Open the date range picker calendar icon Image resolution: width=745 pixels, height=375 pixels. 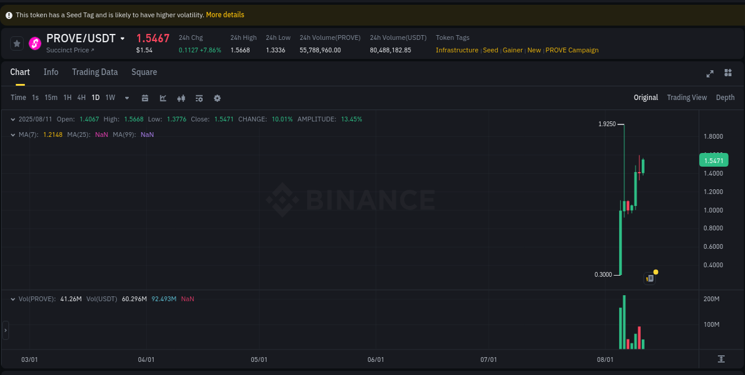click(x=145, y=98)
